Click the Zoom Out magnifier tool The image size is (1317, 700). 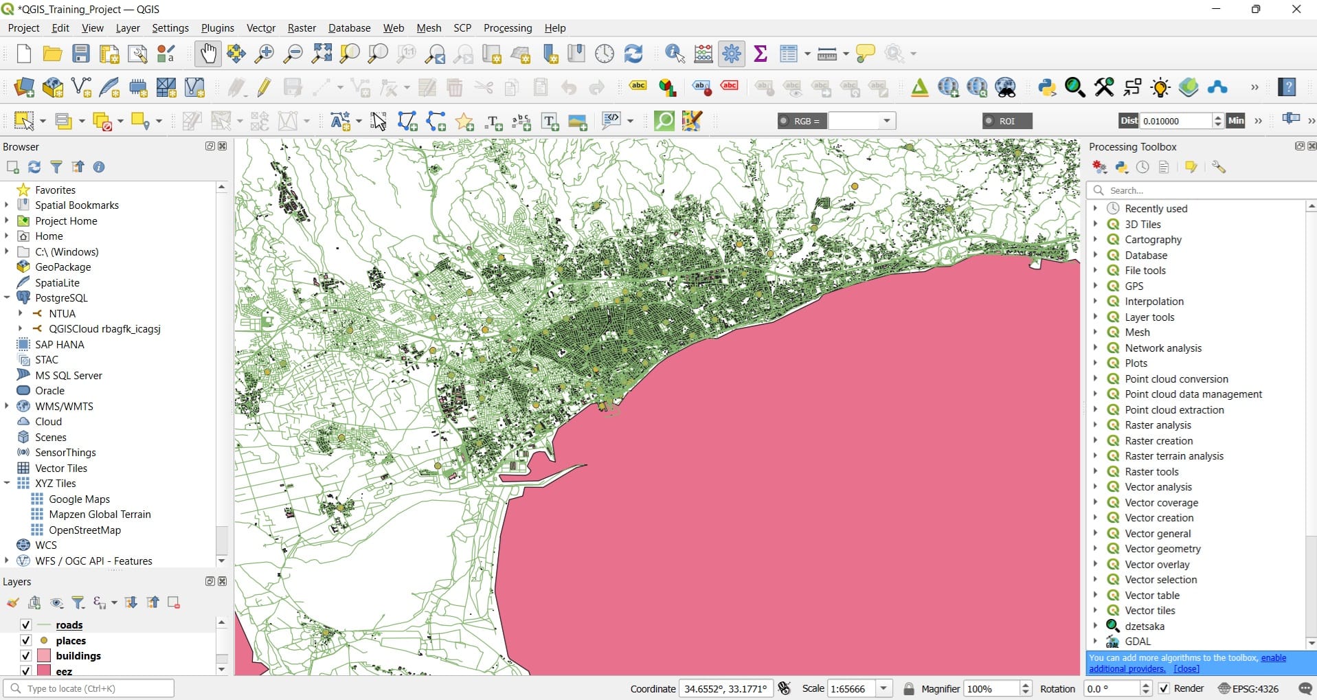[293, 54]
